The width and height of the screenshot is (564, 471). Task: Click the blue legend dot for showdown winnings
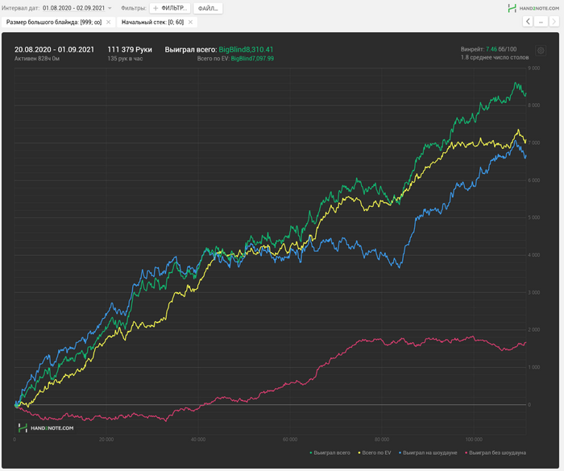[400, 453]
